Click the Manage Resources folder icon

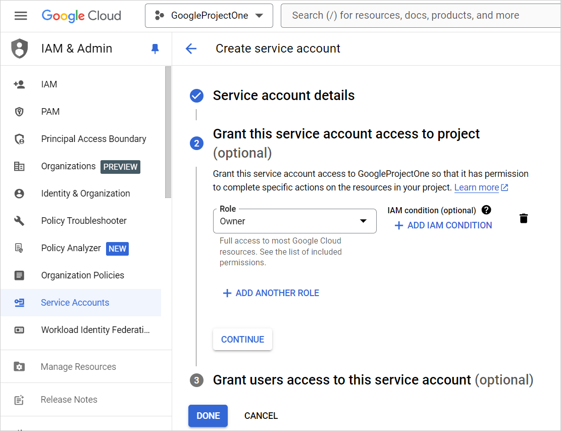point(19,367)
